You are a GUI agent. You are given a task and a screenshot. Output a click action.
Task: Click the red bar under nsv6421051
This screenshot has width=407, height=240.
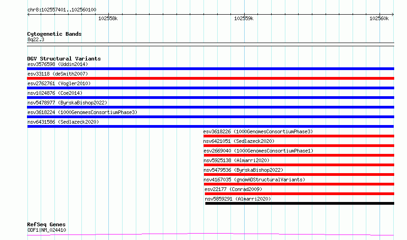click(299, 146)
